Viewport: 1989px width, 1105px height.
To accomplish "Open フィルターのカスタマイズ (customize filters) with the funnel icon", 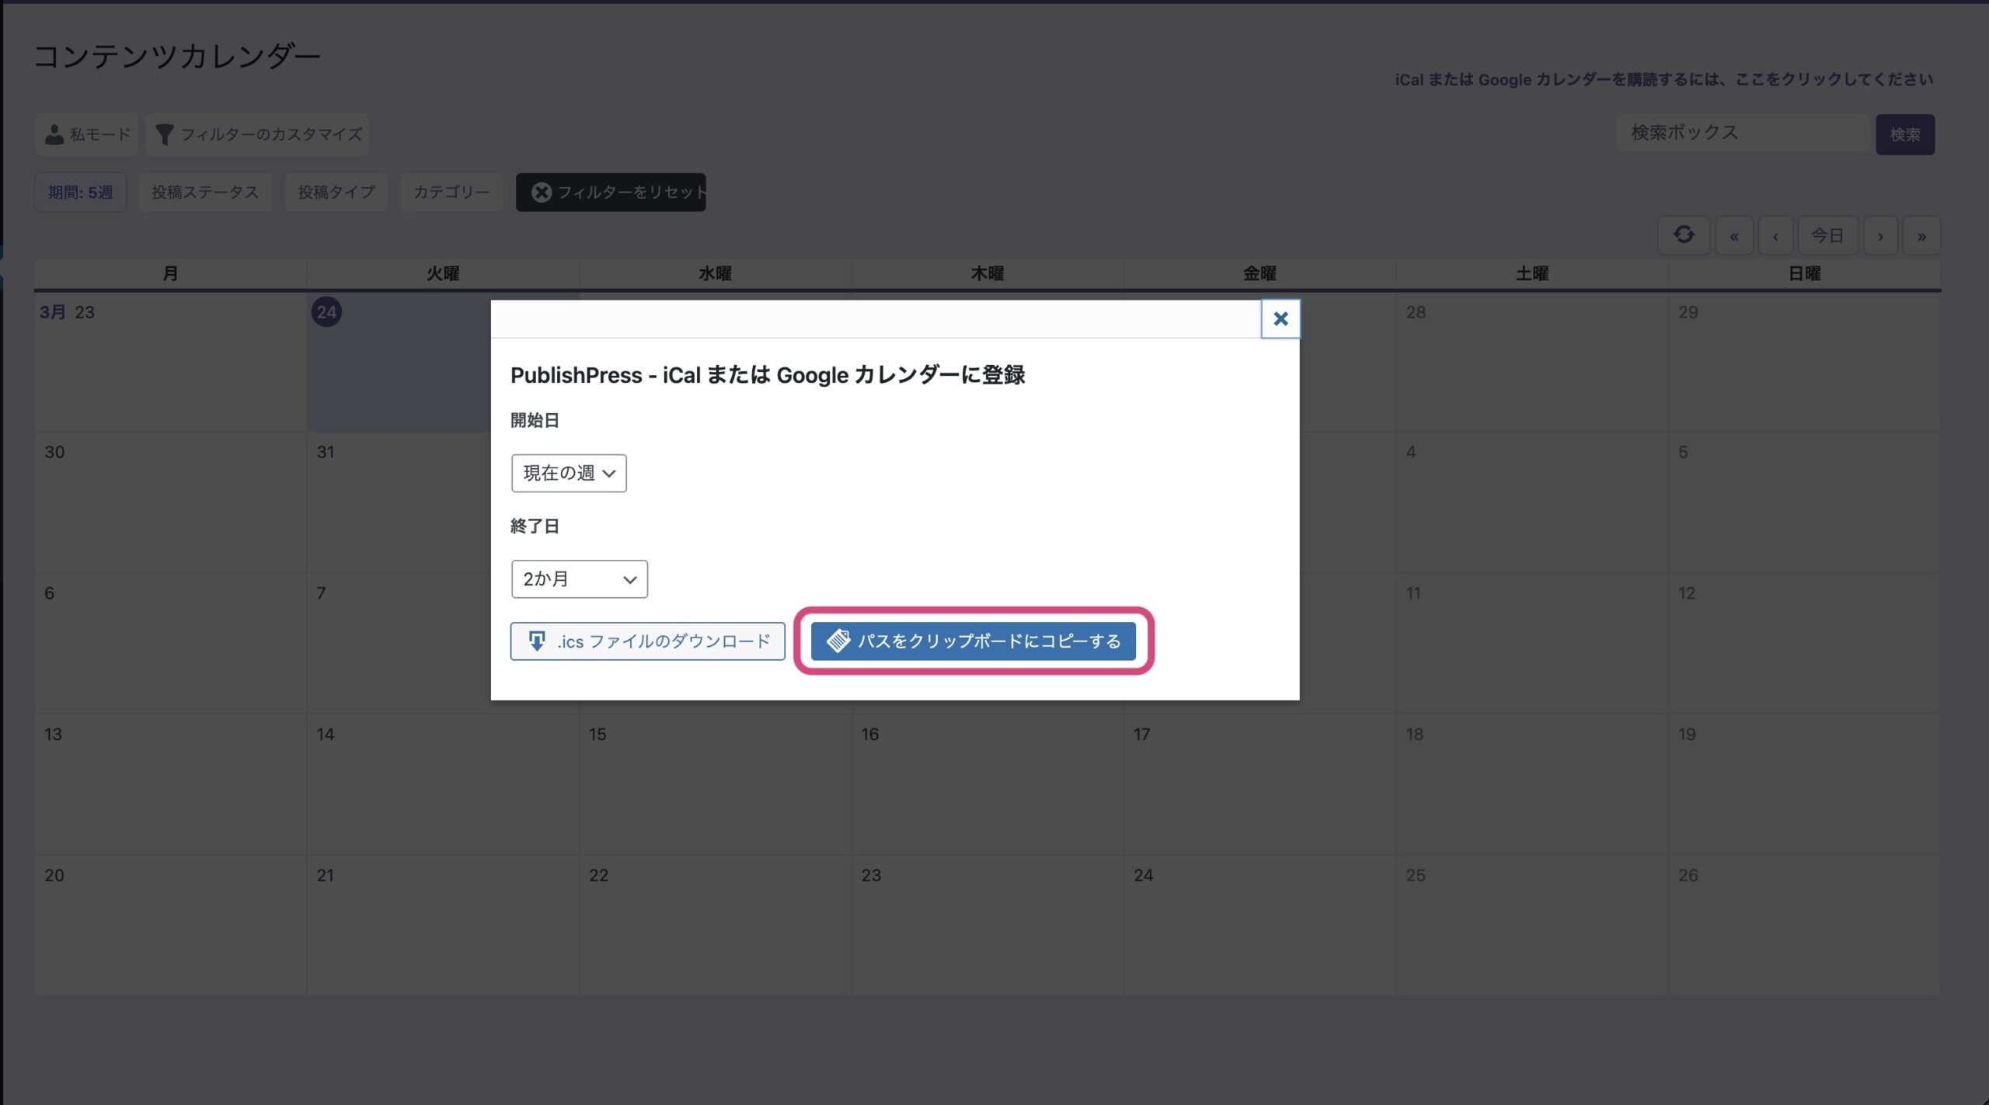I will click(257, 134).
